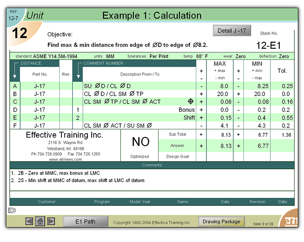This screenshot has height=242, width=304.
Task: Click the Home icon button
Action: 40,221
